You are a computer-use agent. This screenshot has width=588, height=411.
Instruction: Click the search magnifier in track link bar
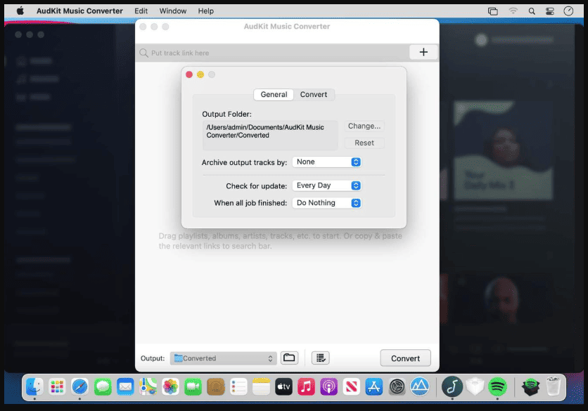pyautogui.click(x=143, y=53)
